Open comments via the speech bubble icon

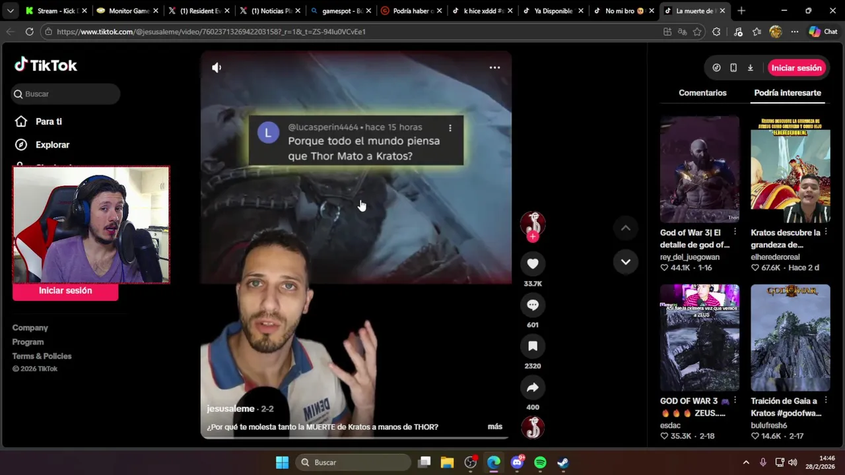pos(533,305)
